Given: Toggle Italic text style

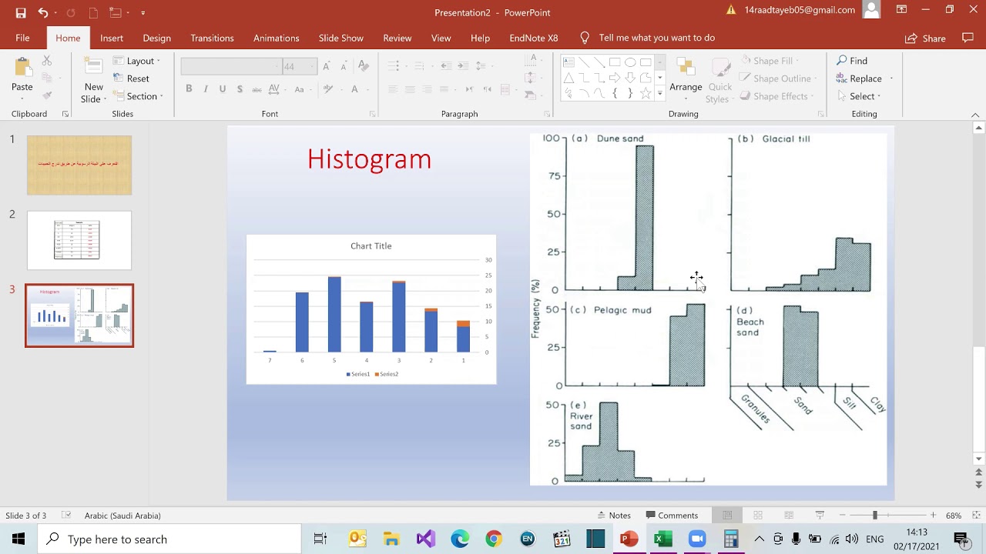Looking at the screenshot, I should pos(206,89).
